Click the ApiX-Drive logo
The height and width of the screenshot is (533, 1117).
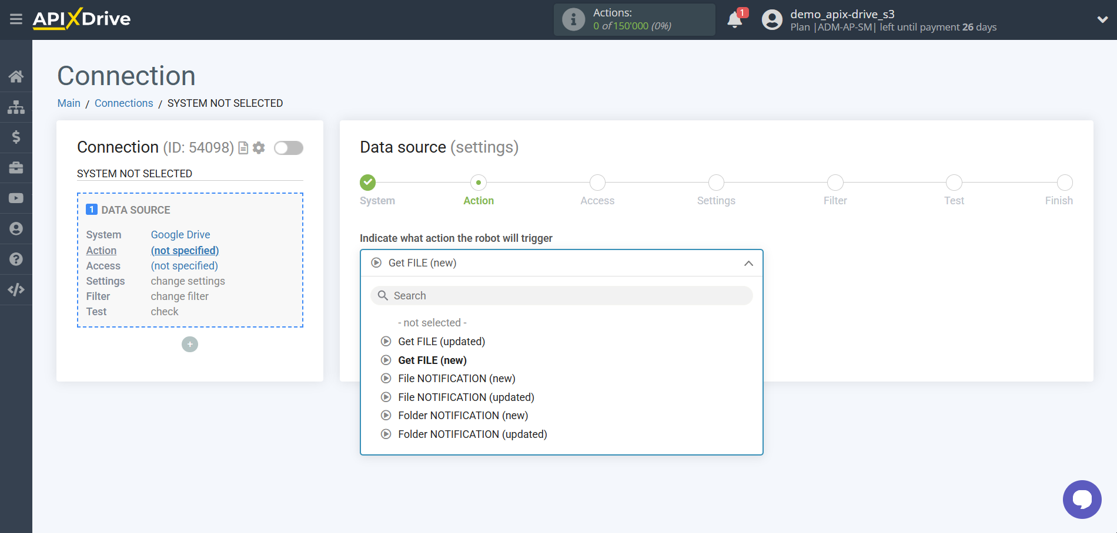82,19
